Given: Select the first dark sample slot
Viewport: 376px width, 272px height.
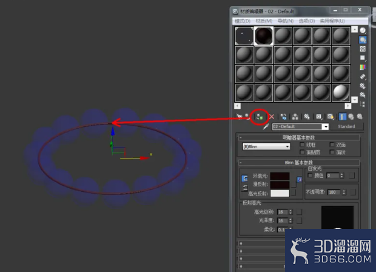Looking at the screenshot, I should [x=244, y=36].
